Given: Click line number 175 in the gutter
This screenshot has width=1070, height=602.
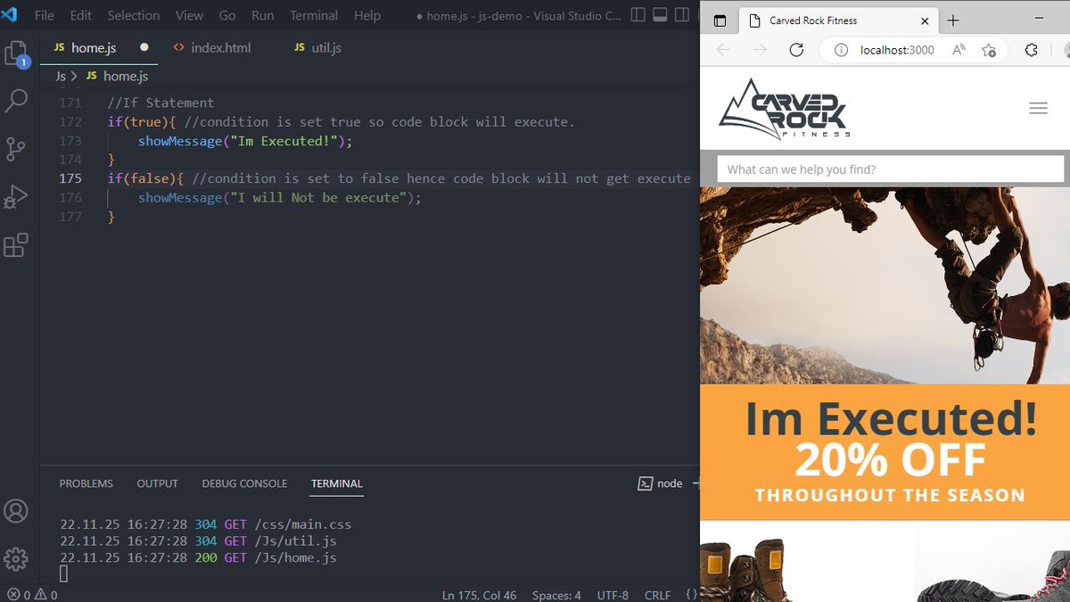Looking at the screenshot, I should (70, 178).
